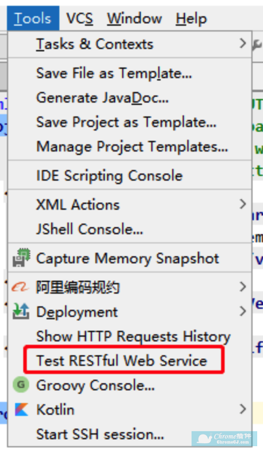Click the Deployment icon

[x=21, y=311]
